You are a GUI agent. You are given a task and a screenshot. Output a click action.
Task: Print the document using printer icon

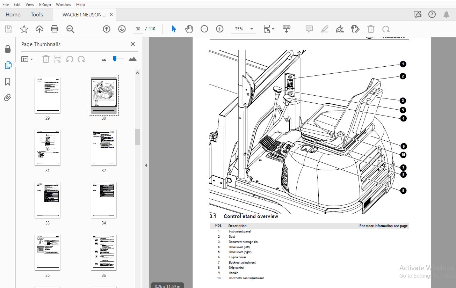click(x=55, y=29)
